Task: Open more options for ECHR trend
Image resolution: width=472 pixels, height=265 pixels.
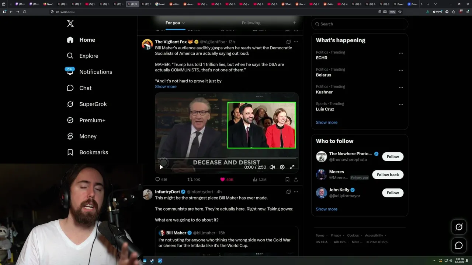Action: pos(401,53)
